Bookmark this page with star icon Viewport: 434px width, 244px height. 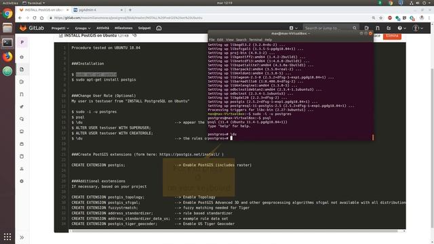[x=381, y=18]
